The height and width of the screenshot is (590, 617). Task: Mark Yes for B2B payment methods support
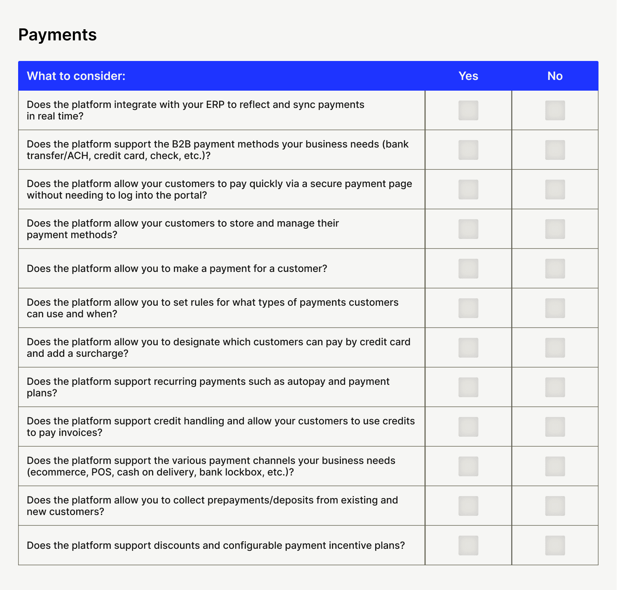tap(468, 150)
